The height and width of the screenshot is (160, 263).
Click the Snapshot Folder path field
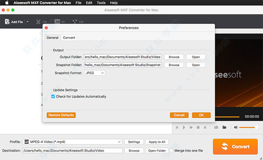pyautogui.click(x=123, y=65)
